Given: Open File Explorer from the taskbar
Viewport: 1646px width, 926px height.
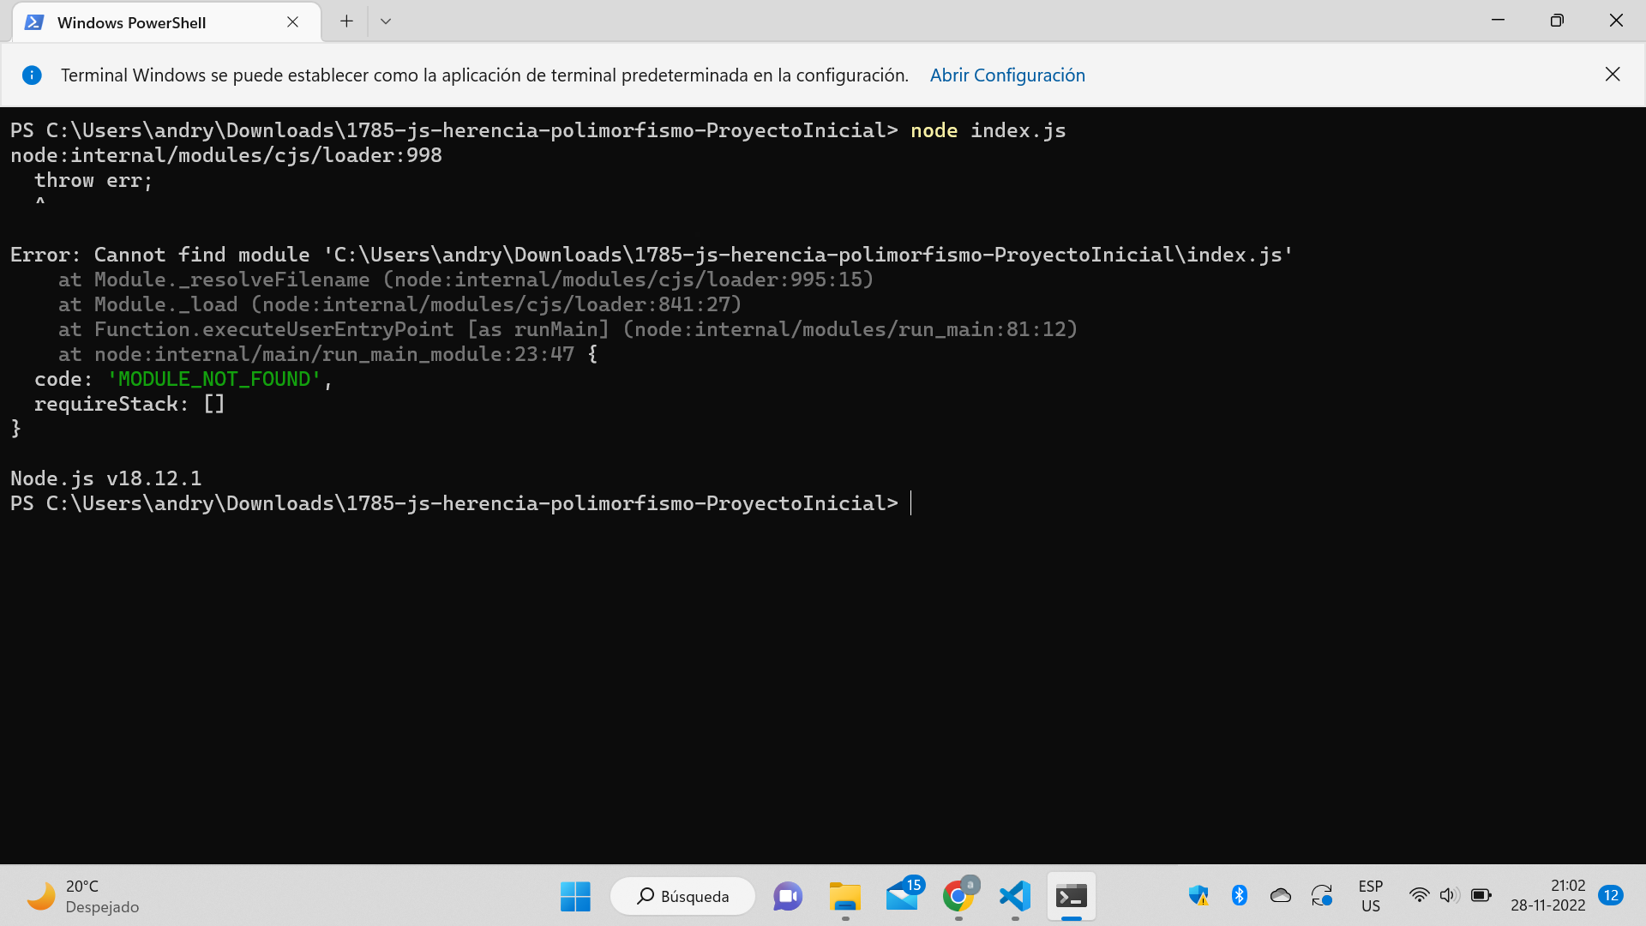Looking at the screenshot, I should point(844,896).
